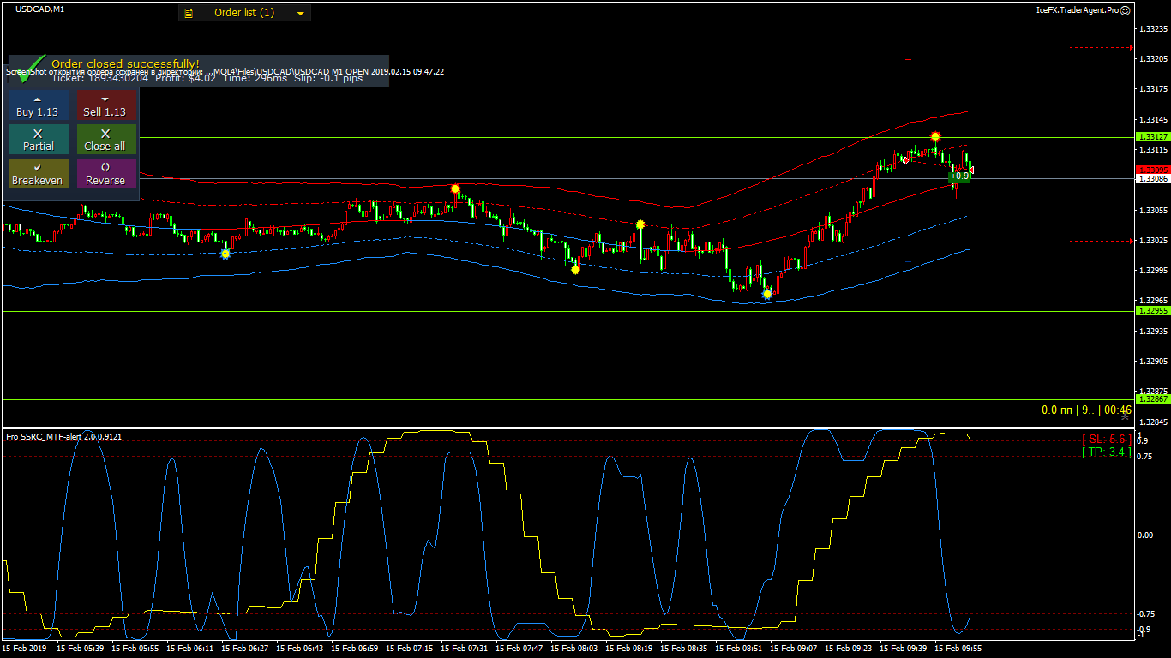
Task: Click the IceFX.TraderAgent.Pro label
Action: pos(1077,10)
